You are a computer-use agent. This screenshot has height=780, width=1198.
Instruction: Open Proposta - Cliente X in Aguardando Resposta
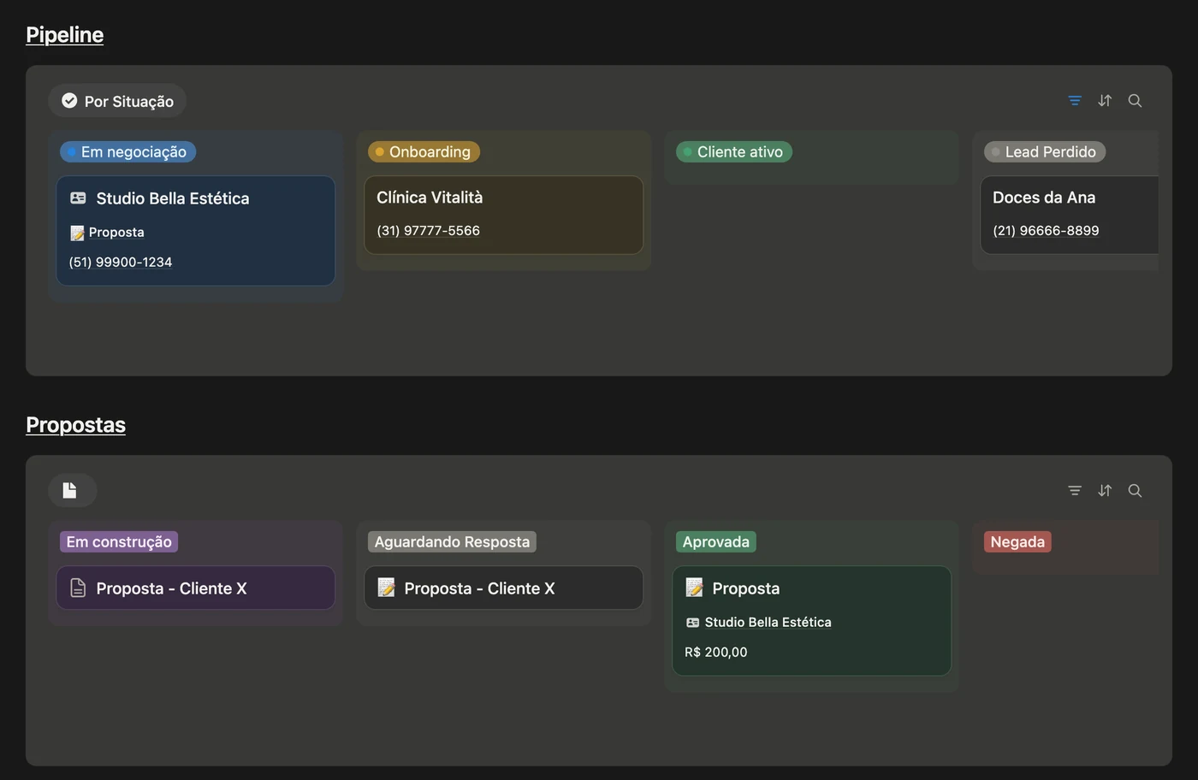[503, 588]
